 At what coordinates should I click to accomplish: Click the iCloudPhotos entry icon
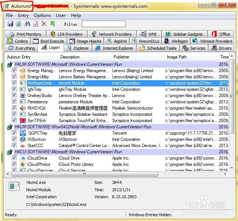23,164
